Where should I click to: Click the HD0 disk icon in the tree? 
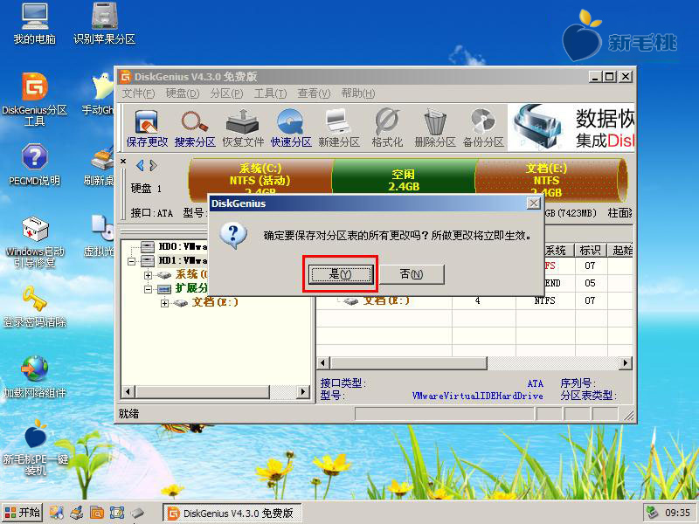coord(148,246)
